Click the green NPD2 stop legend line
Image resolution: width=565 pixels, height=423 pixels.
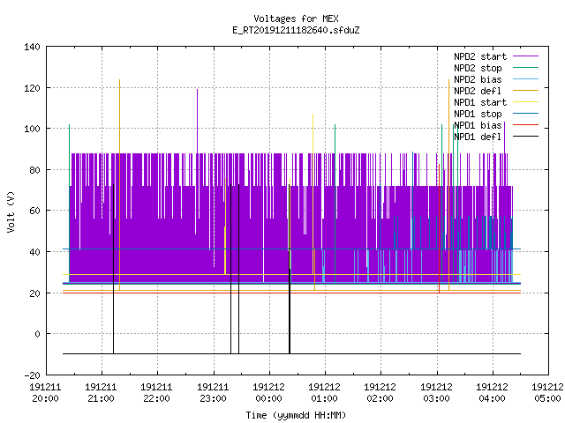[x=526, y=68]
